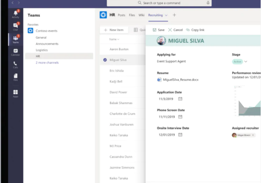Screen dimensions: 261x183
Task: Click the Cancel X icon
Action: (x=170, y=30)
